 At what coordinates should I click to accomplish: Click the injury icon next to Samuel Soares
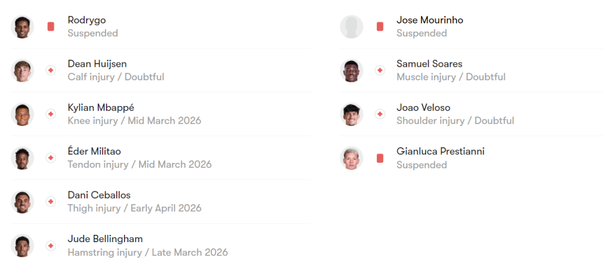(380, 70)
